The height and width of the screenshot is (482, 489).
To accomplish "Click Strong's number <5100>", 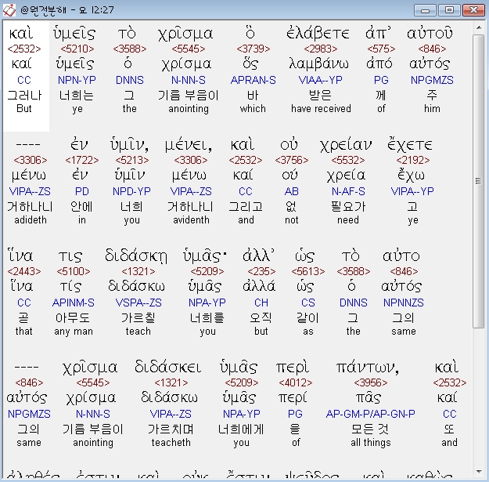I will [74, 271].
